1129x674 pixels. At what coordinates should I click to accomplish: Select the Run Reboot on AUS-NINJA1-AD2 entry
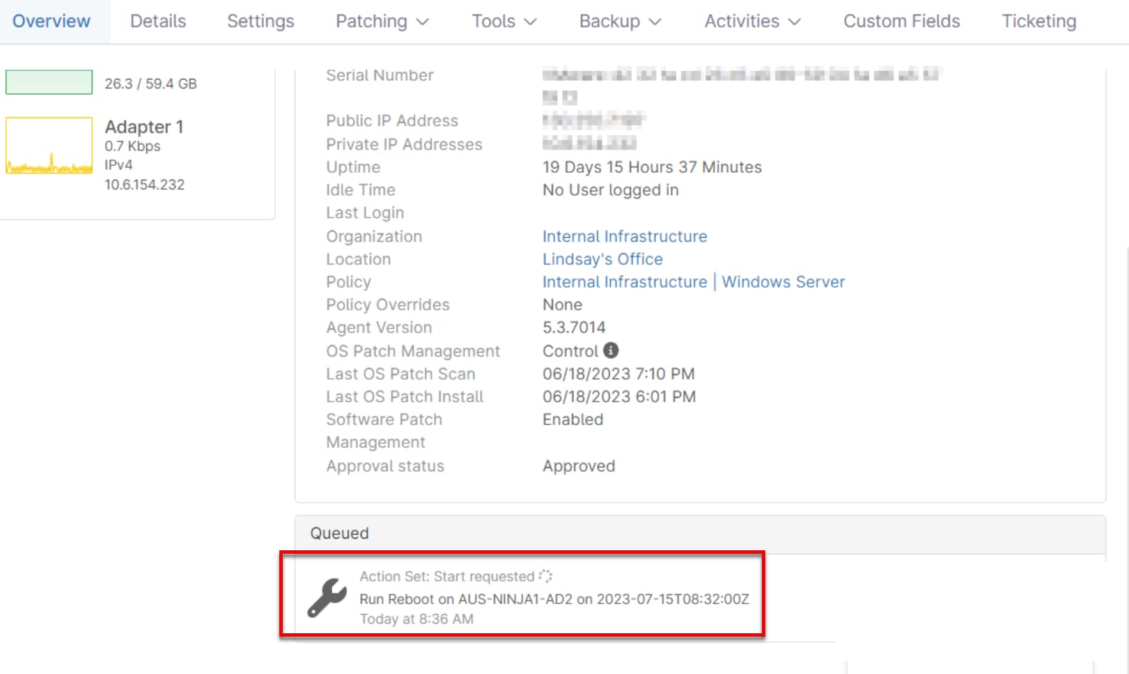[x=554, y=599]
